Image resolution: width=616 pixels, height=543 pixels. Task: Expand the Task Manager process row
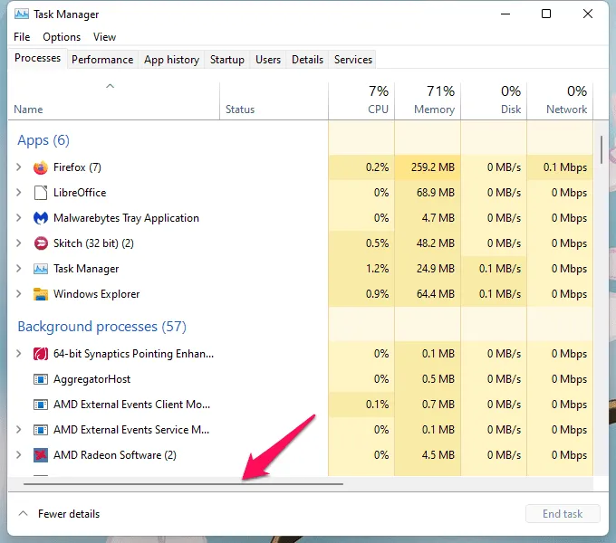(18, 269)
